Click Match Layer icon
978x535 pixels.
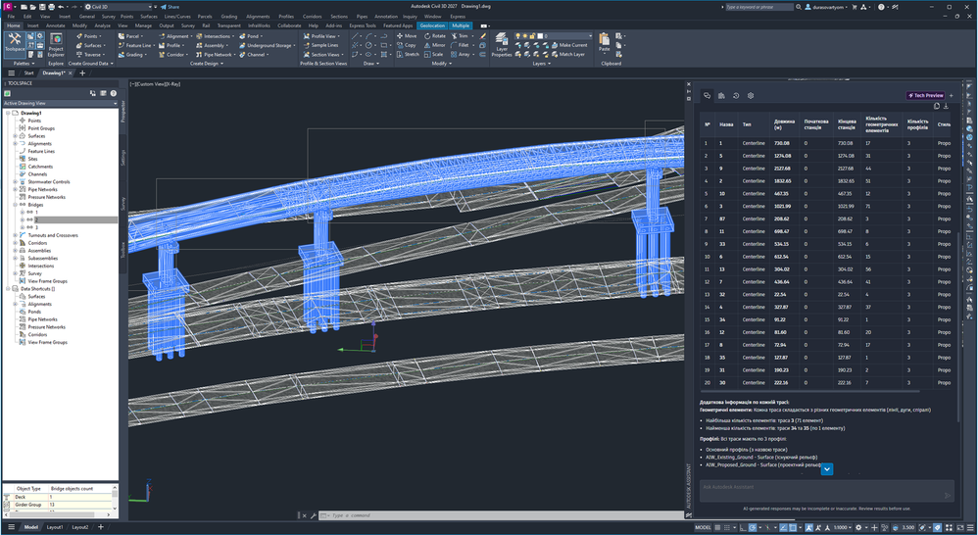[x=567, y=54]
